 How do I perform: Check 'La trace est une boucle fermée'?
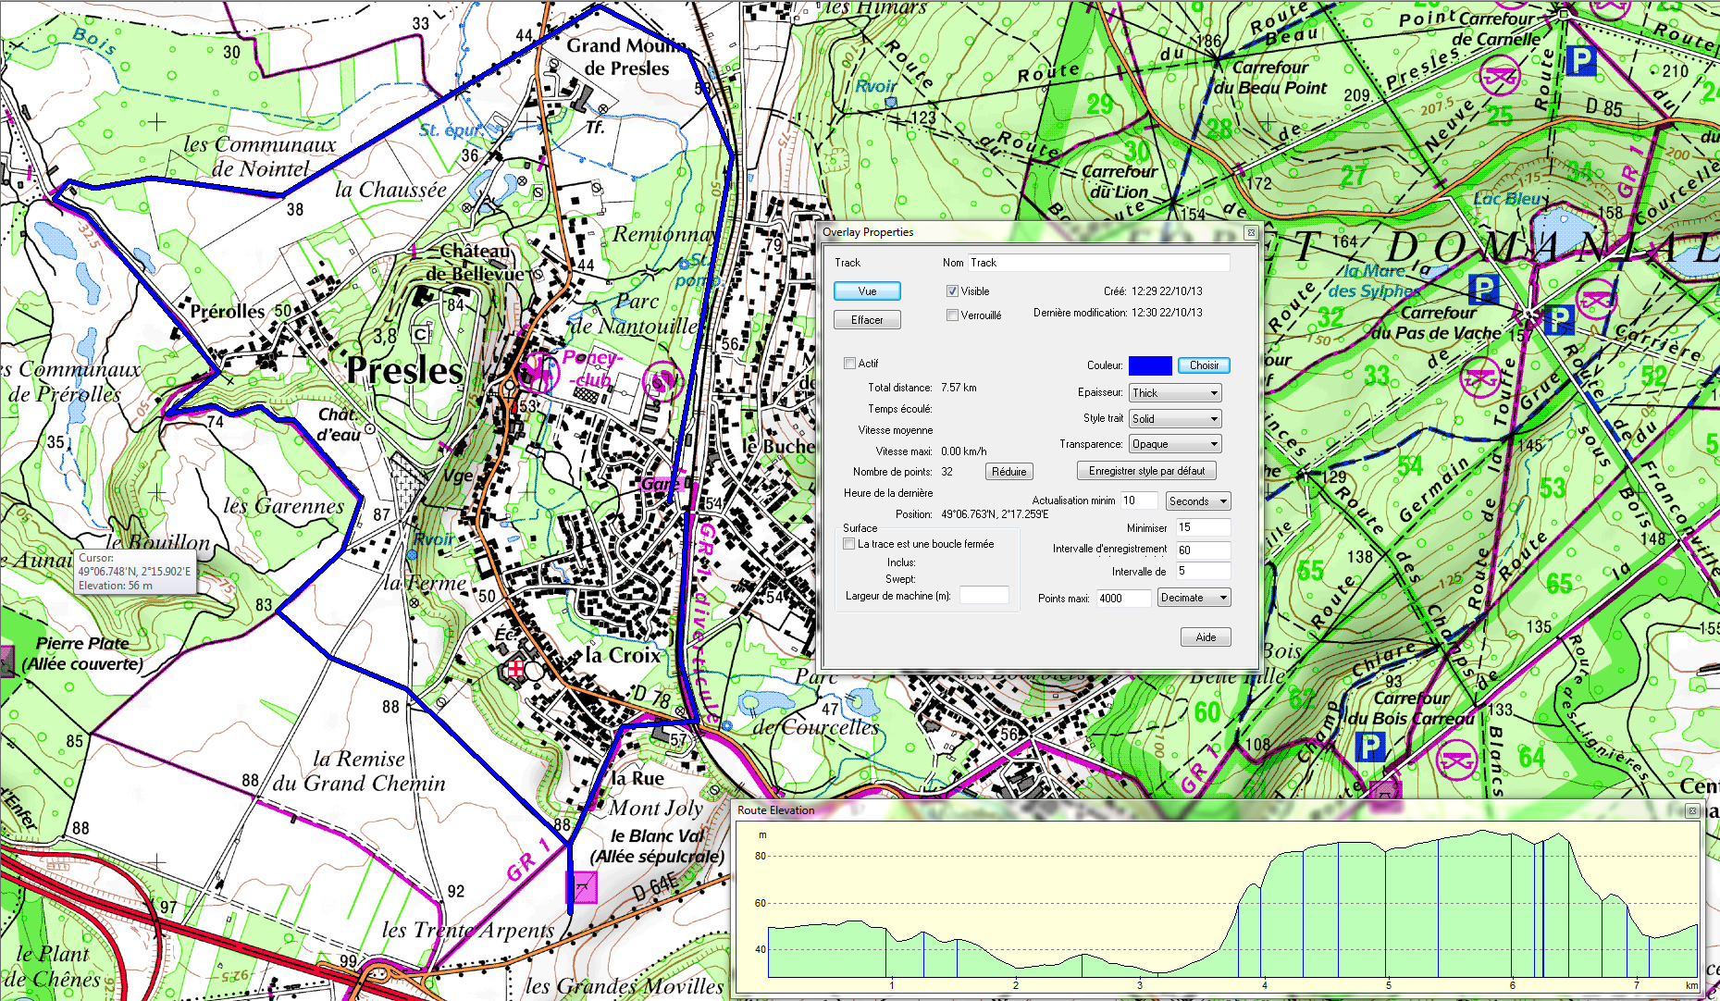pos(848,544)
